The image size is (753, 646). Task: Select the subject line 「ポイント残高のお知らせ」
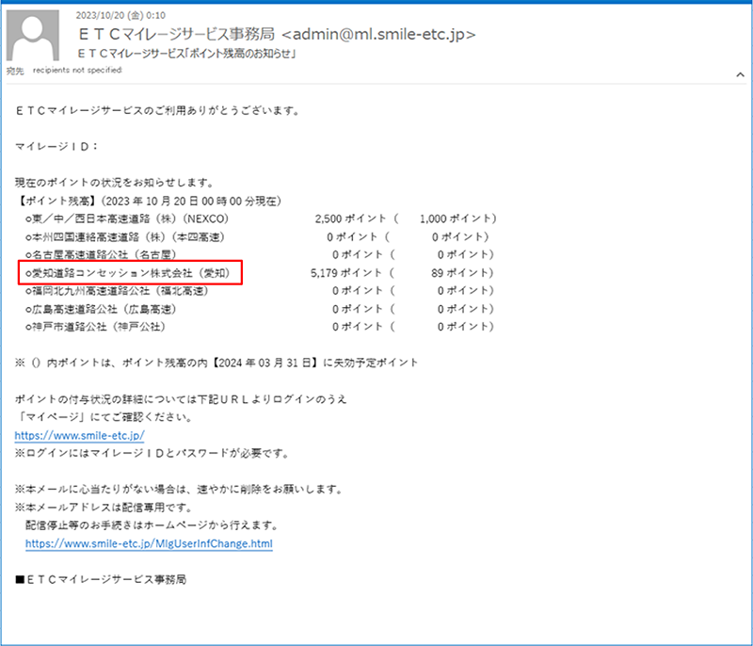pyautogui.click(x=186, y=54)
